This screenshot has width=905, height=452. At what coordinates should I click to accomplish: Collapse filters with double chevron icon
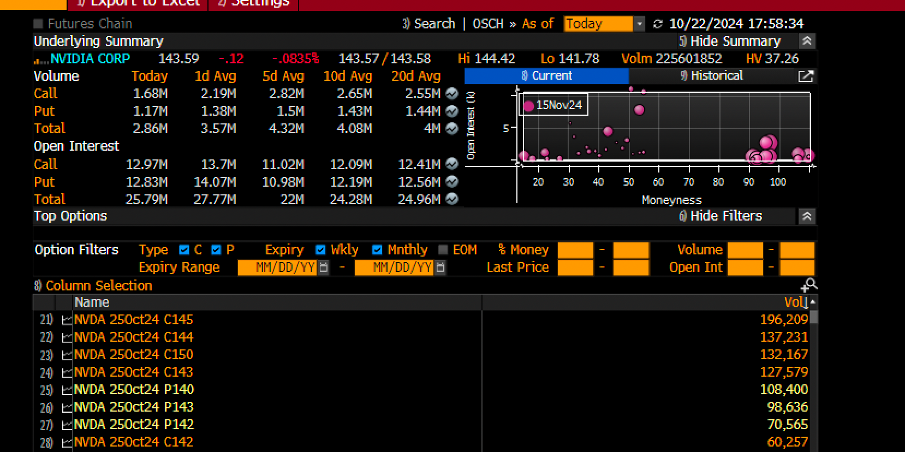807,216
